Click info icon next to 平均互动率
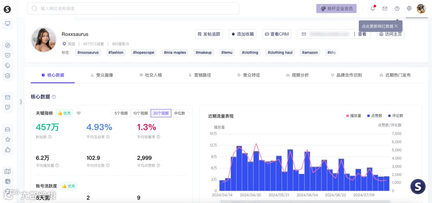The height and width of the screenshot is (203, 432). [108, 137]
